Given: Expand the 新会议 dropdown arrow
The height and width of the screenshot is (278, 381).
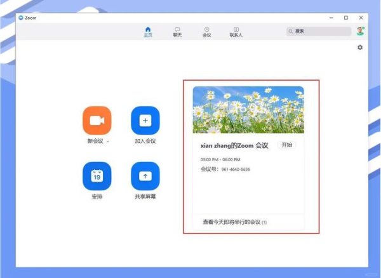Looking at the screenshot, I should click(108, 142).
